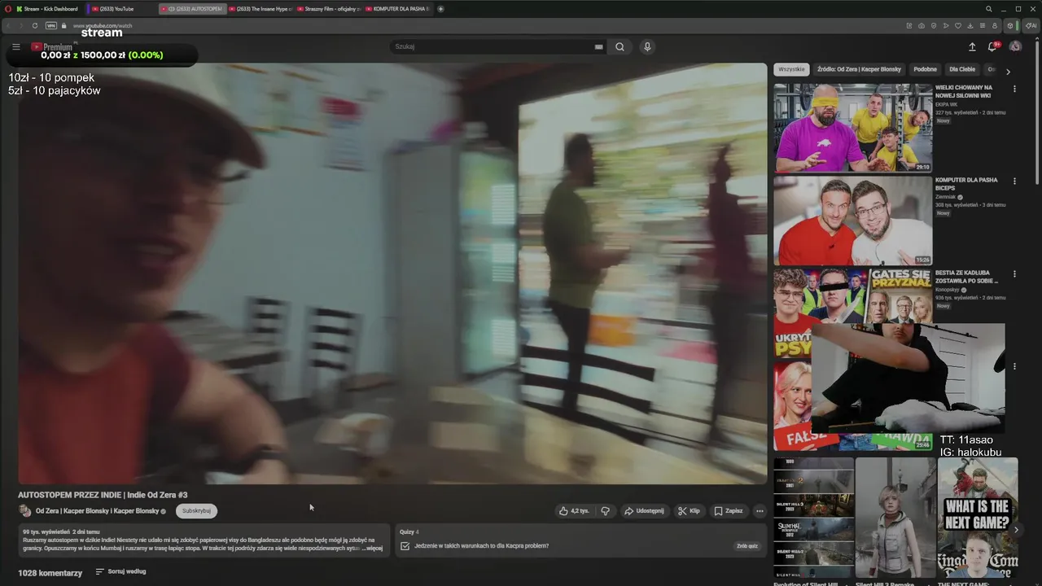Open the Od Zera | Kacper Blonsky channel link
1042x586 pixels.
(98, 511)
